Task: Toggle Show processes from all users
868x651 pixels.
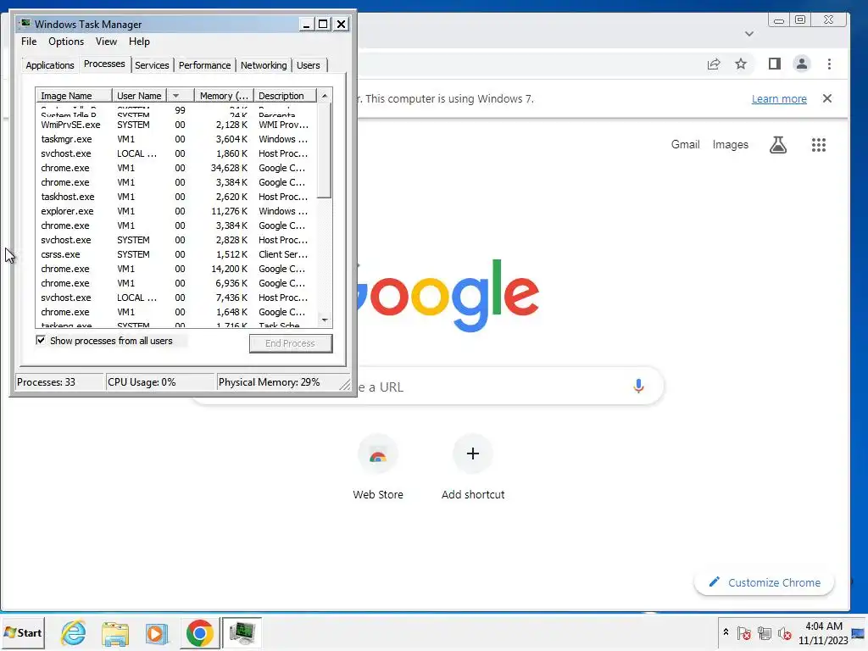Action: click(x=41, y=341)
